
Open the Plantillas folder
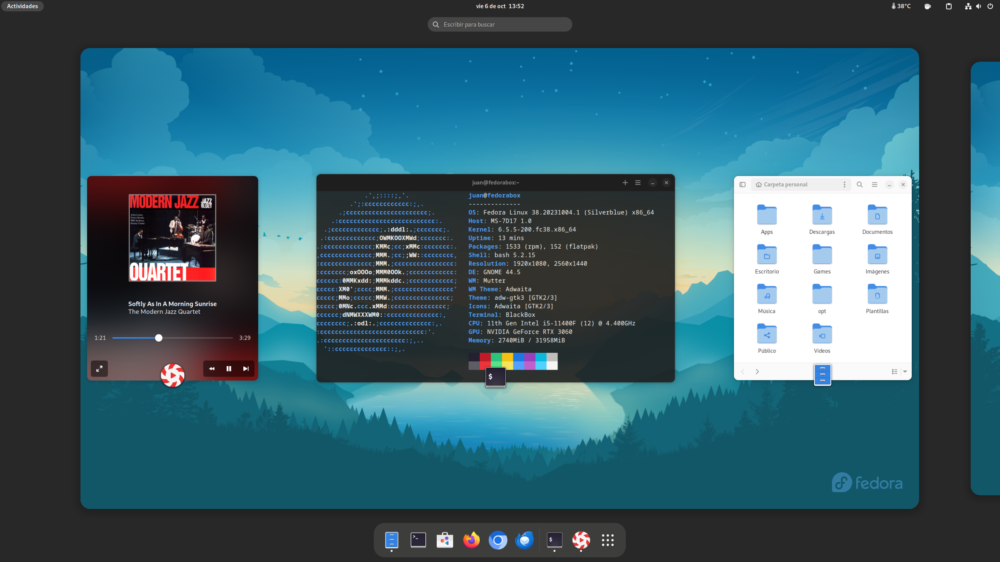point(877,299)
